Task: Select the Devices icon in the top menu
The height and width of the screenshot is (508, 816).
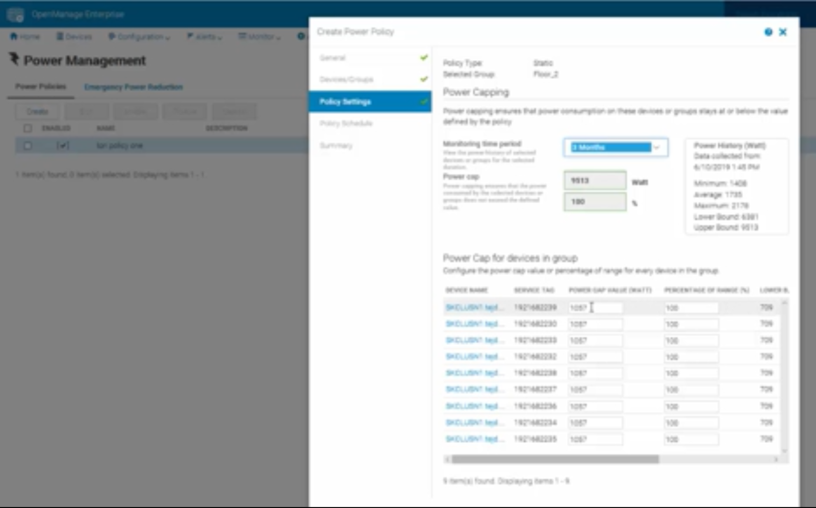Action: tap(60, 36)
